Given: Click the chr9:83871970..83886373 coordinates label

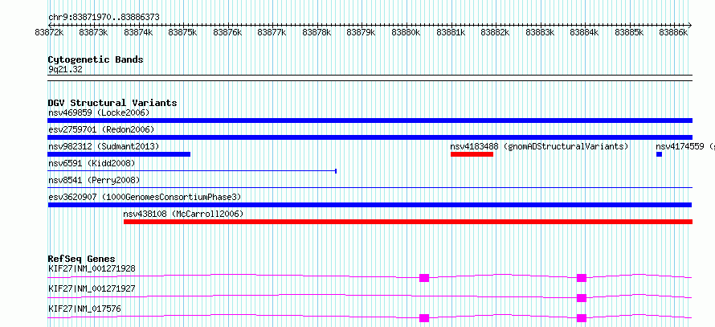Looking at the screenshot, I should (x=104, y=18).
